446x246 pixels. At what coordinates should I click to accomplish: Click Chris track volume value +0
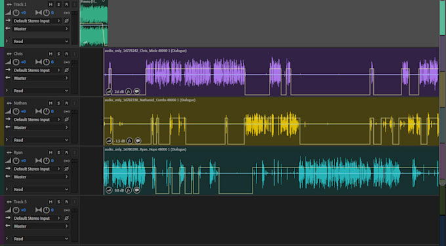click(24, 62)
